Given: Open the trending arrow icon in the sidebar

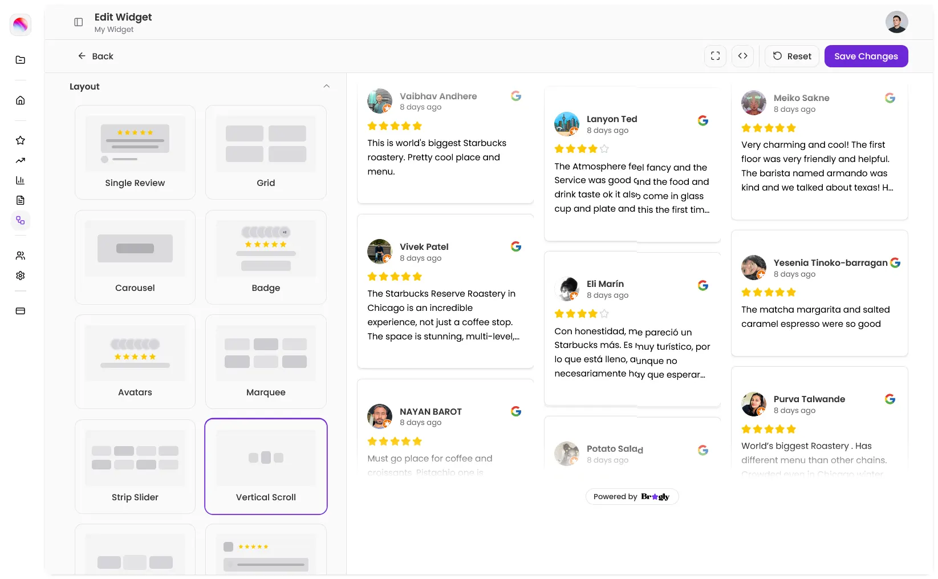Looking at the screenshot, I should pos(21,160).
